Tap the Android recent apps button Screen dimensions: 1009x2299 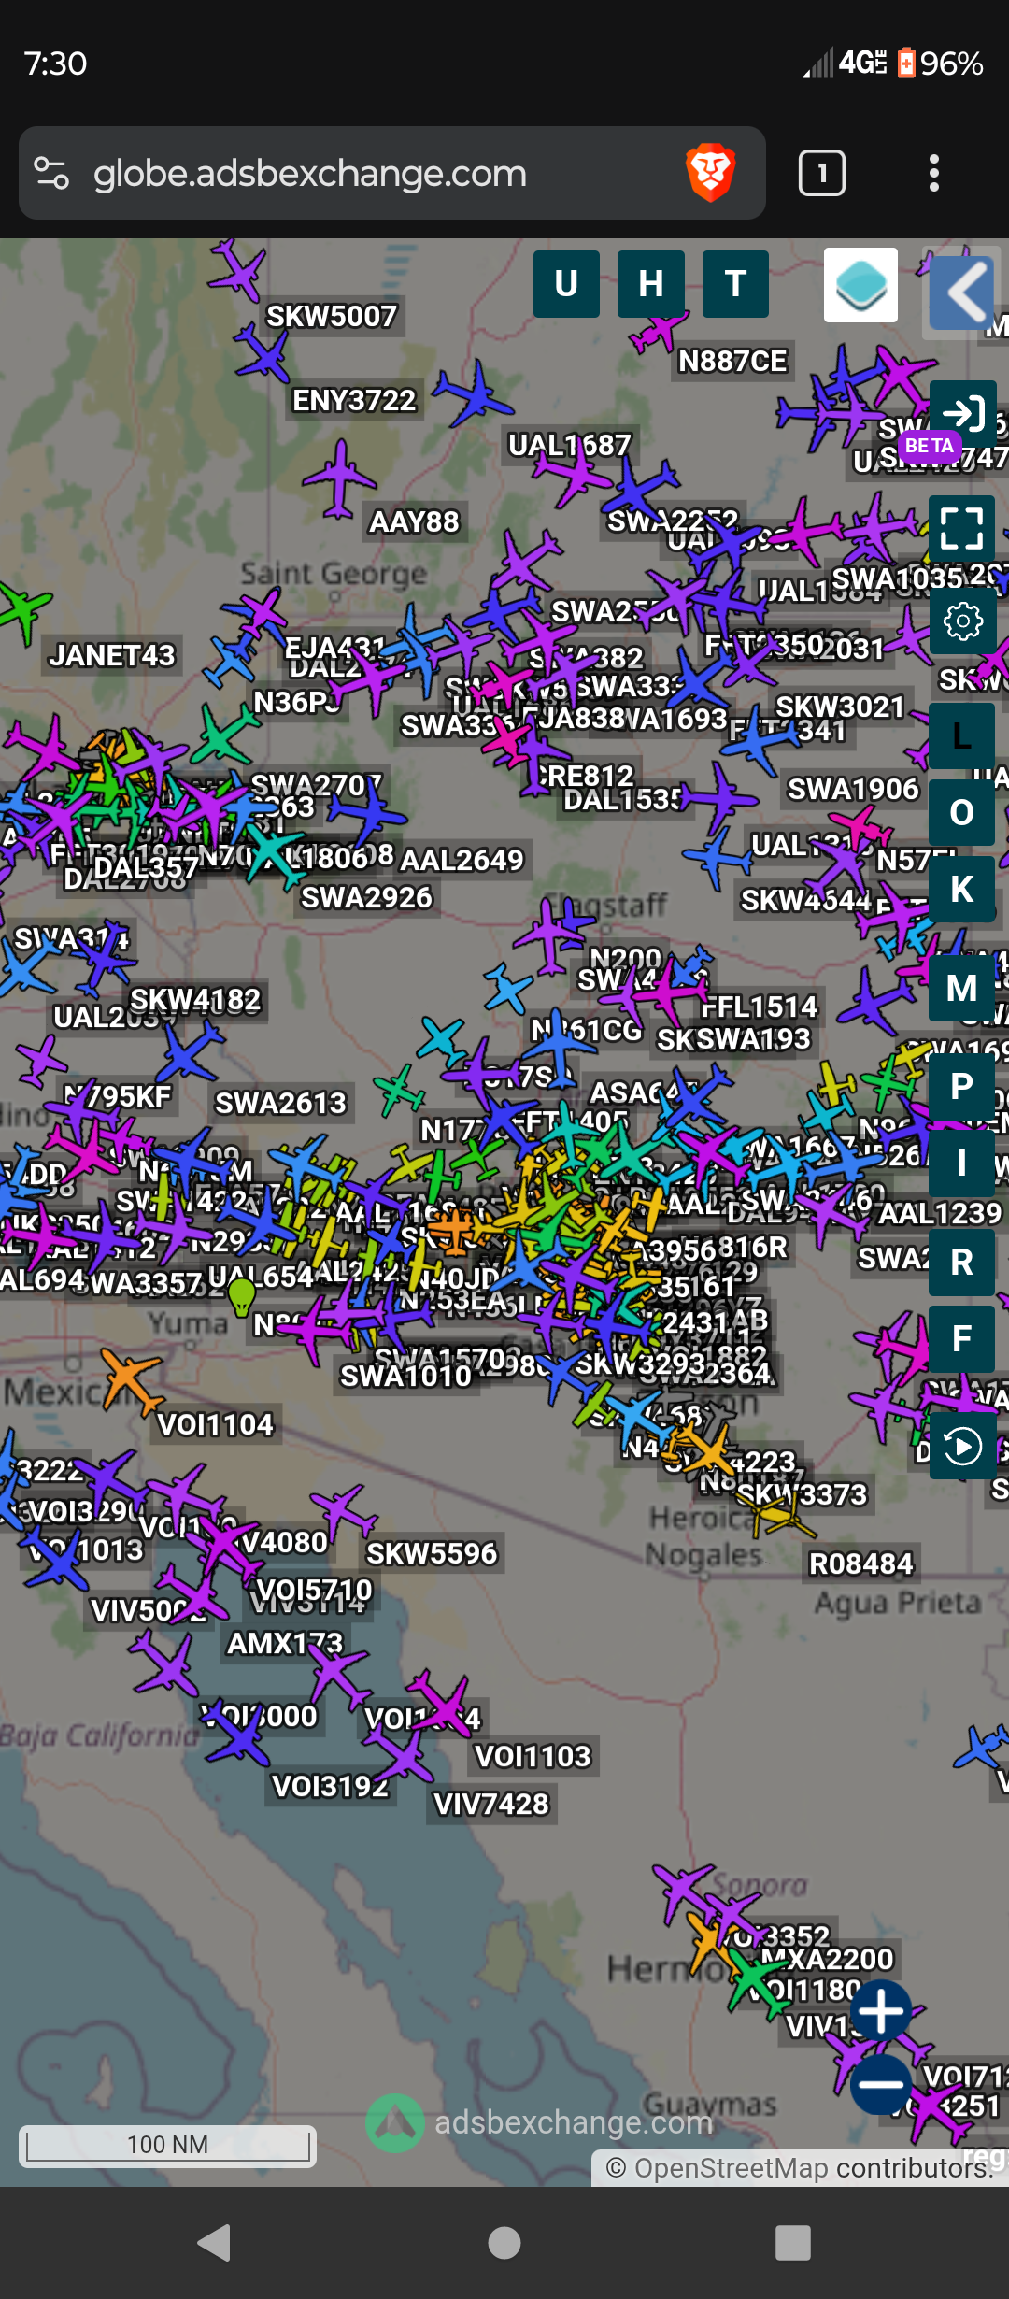click(793, 2242)
